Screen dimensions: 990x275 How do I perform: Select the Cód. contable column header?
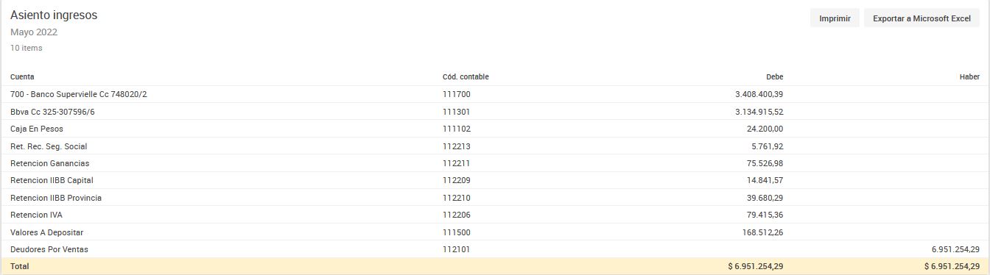point(466,76)
